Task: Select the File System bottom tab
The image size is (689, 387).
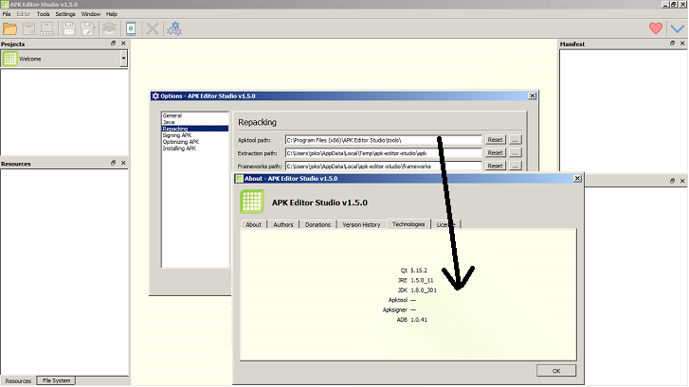Action: (56, 380)
